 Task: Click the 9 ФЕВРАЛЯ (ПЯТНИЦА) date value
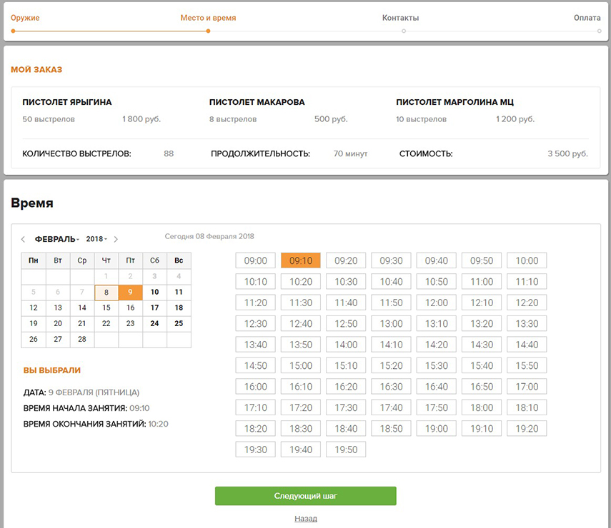pyautogui.click(x=94, y=392)
